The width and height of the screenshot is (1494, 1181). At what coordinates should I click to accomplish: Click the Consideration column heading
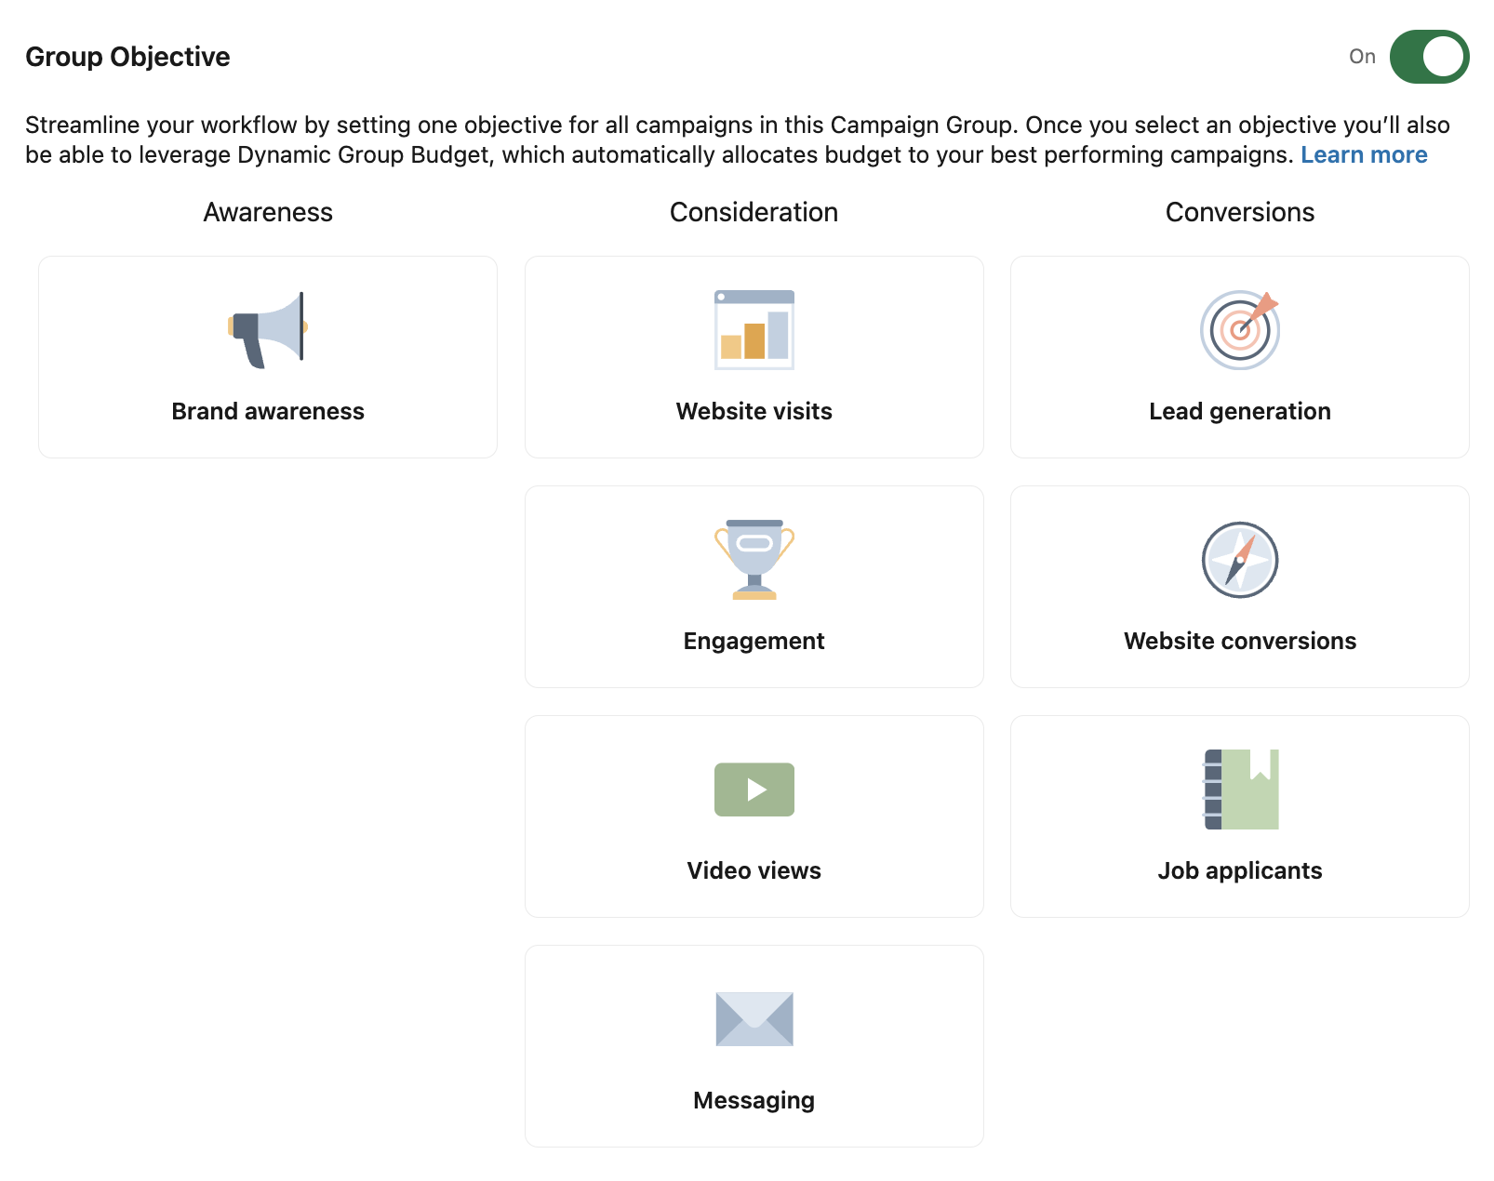click(754, 212)
